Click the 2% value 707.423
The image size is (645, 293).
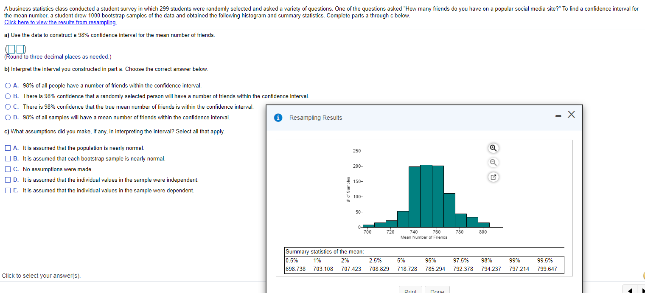(351, 269)
